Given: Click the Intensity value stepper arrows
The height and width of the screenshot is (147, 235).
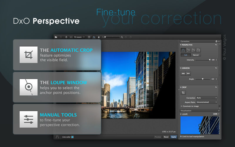Looking at the screenshot, I should tap(217, 60).
